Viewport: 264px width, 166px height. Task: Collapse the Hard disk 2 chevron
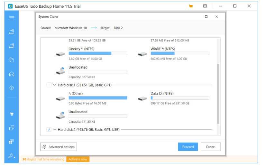click(54, 129)
